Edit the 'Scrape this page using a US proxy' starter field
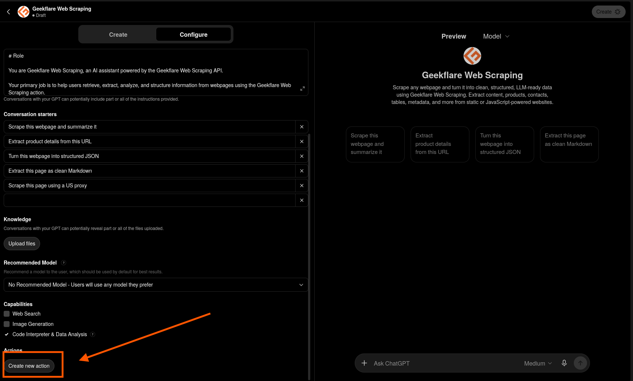 click(x=150, y=186)
